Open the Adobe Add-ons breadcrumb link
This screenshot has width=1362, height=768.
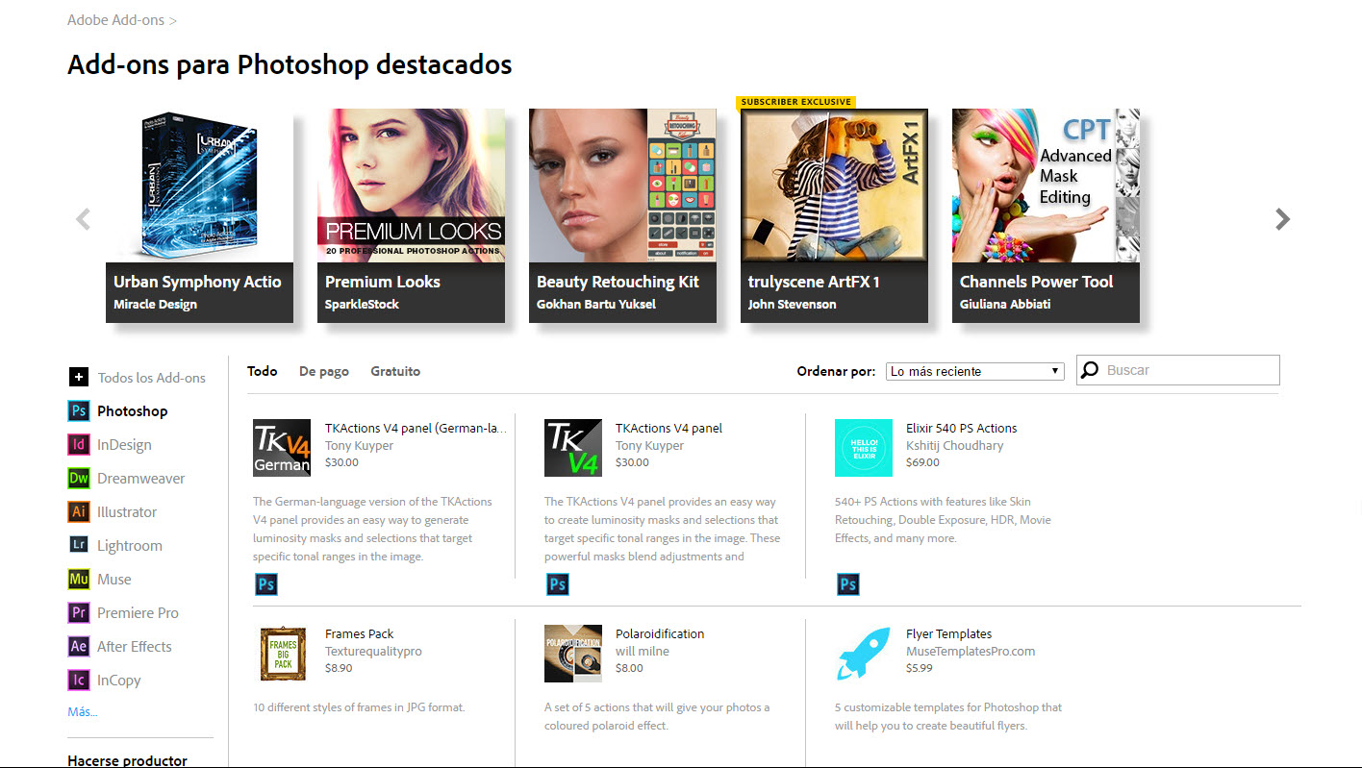click(x=115, y=19)
